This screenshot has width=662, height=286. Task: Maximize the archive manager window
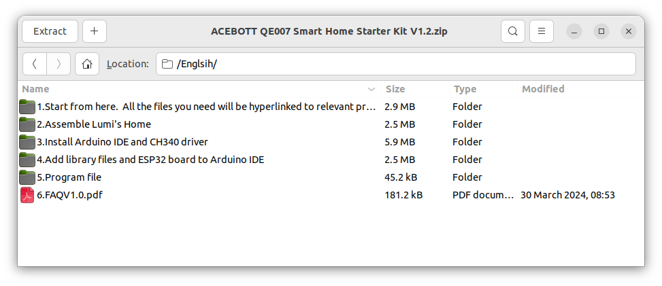click(601, 31)
